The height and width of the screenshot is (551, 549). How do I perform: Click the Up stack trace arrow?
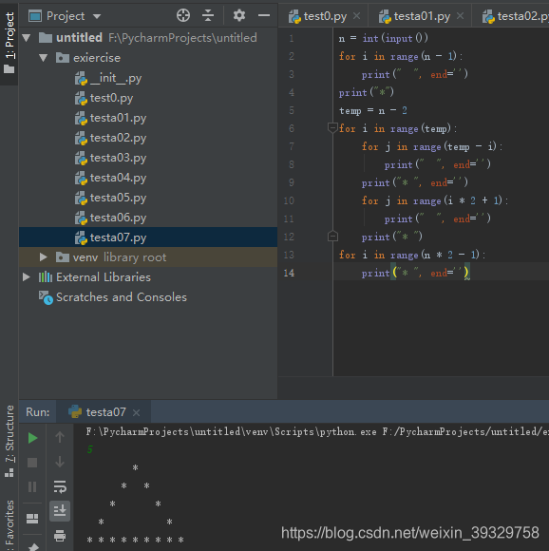[60, 437]
